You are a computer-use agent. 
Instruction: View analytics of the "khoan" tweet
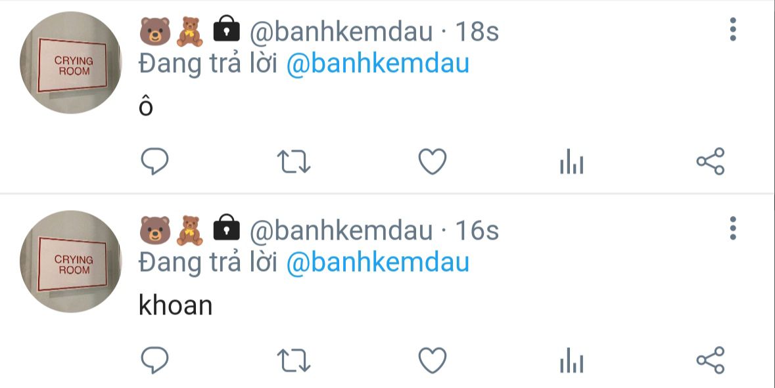pos(571,360)
